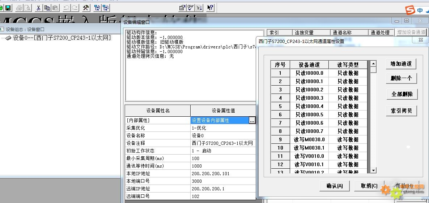Click 增加通道 button
The image size is (429, 203).
(x=401, y=64)
